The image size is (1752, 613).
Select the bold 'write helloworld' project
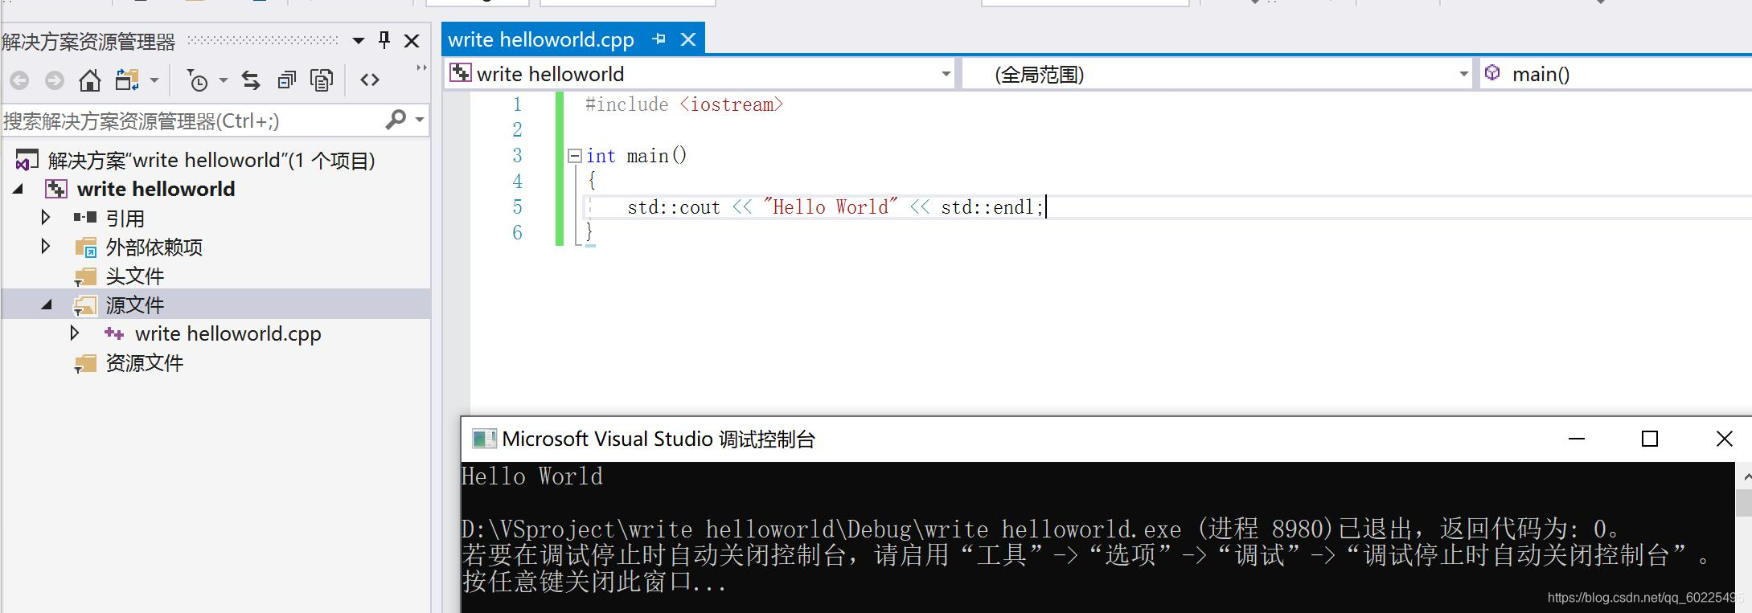(156, 190)
